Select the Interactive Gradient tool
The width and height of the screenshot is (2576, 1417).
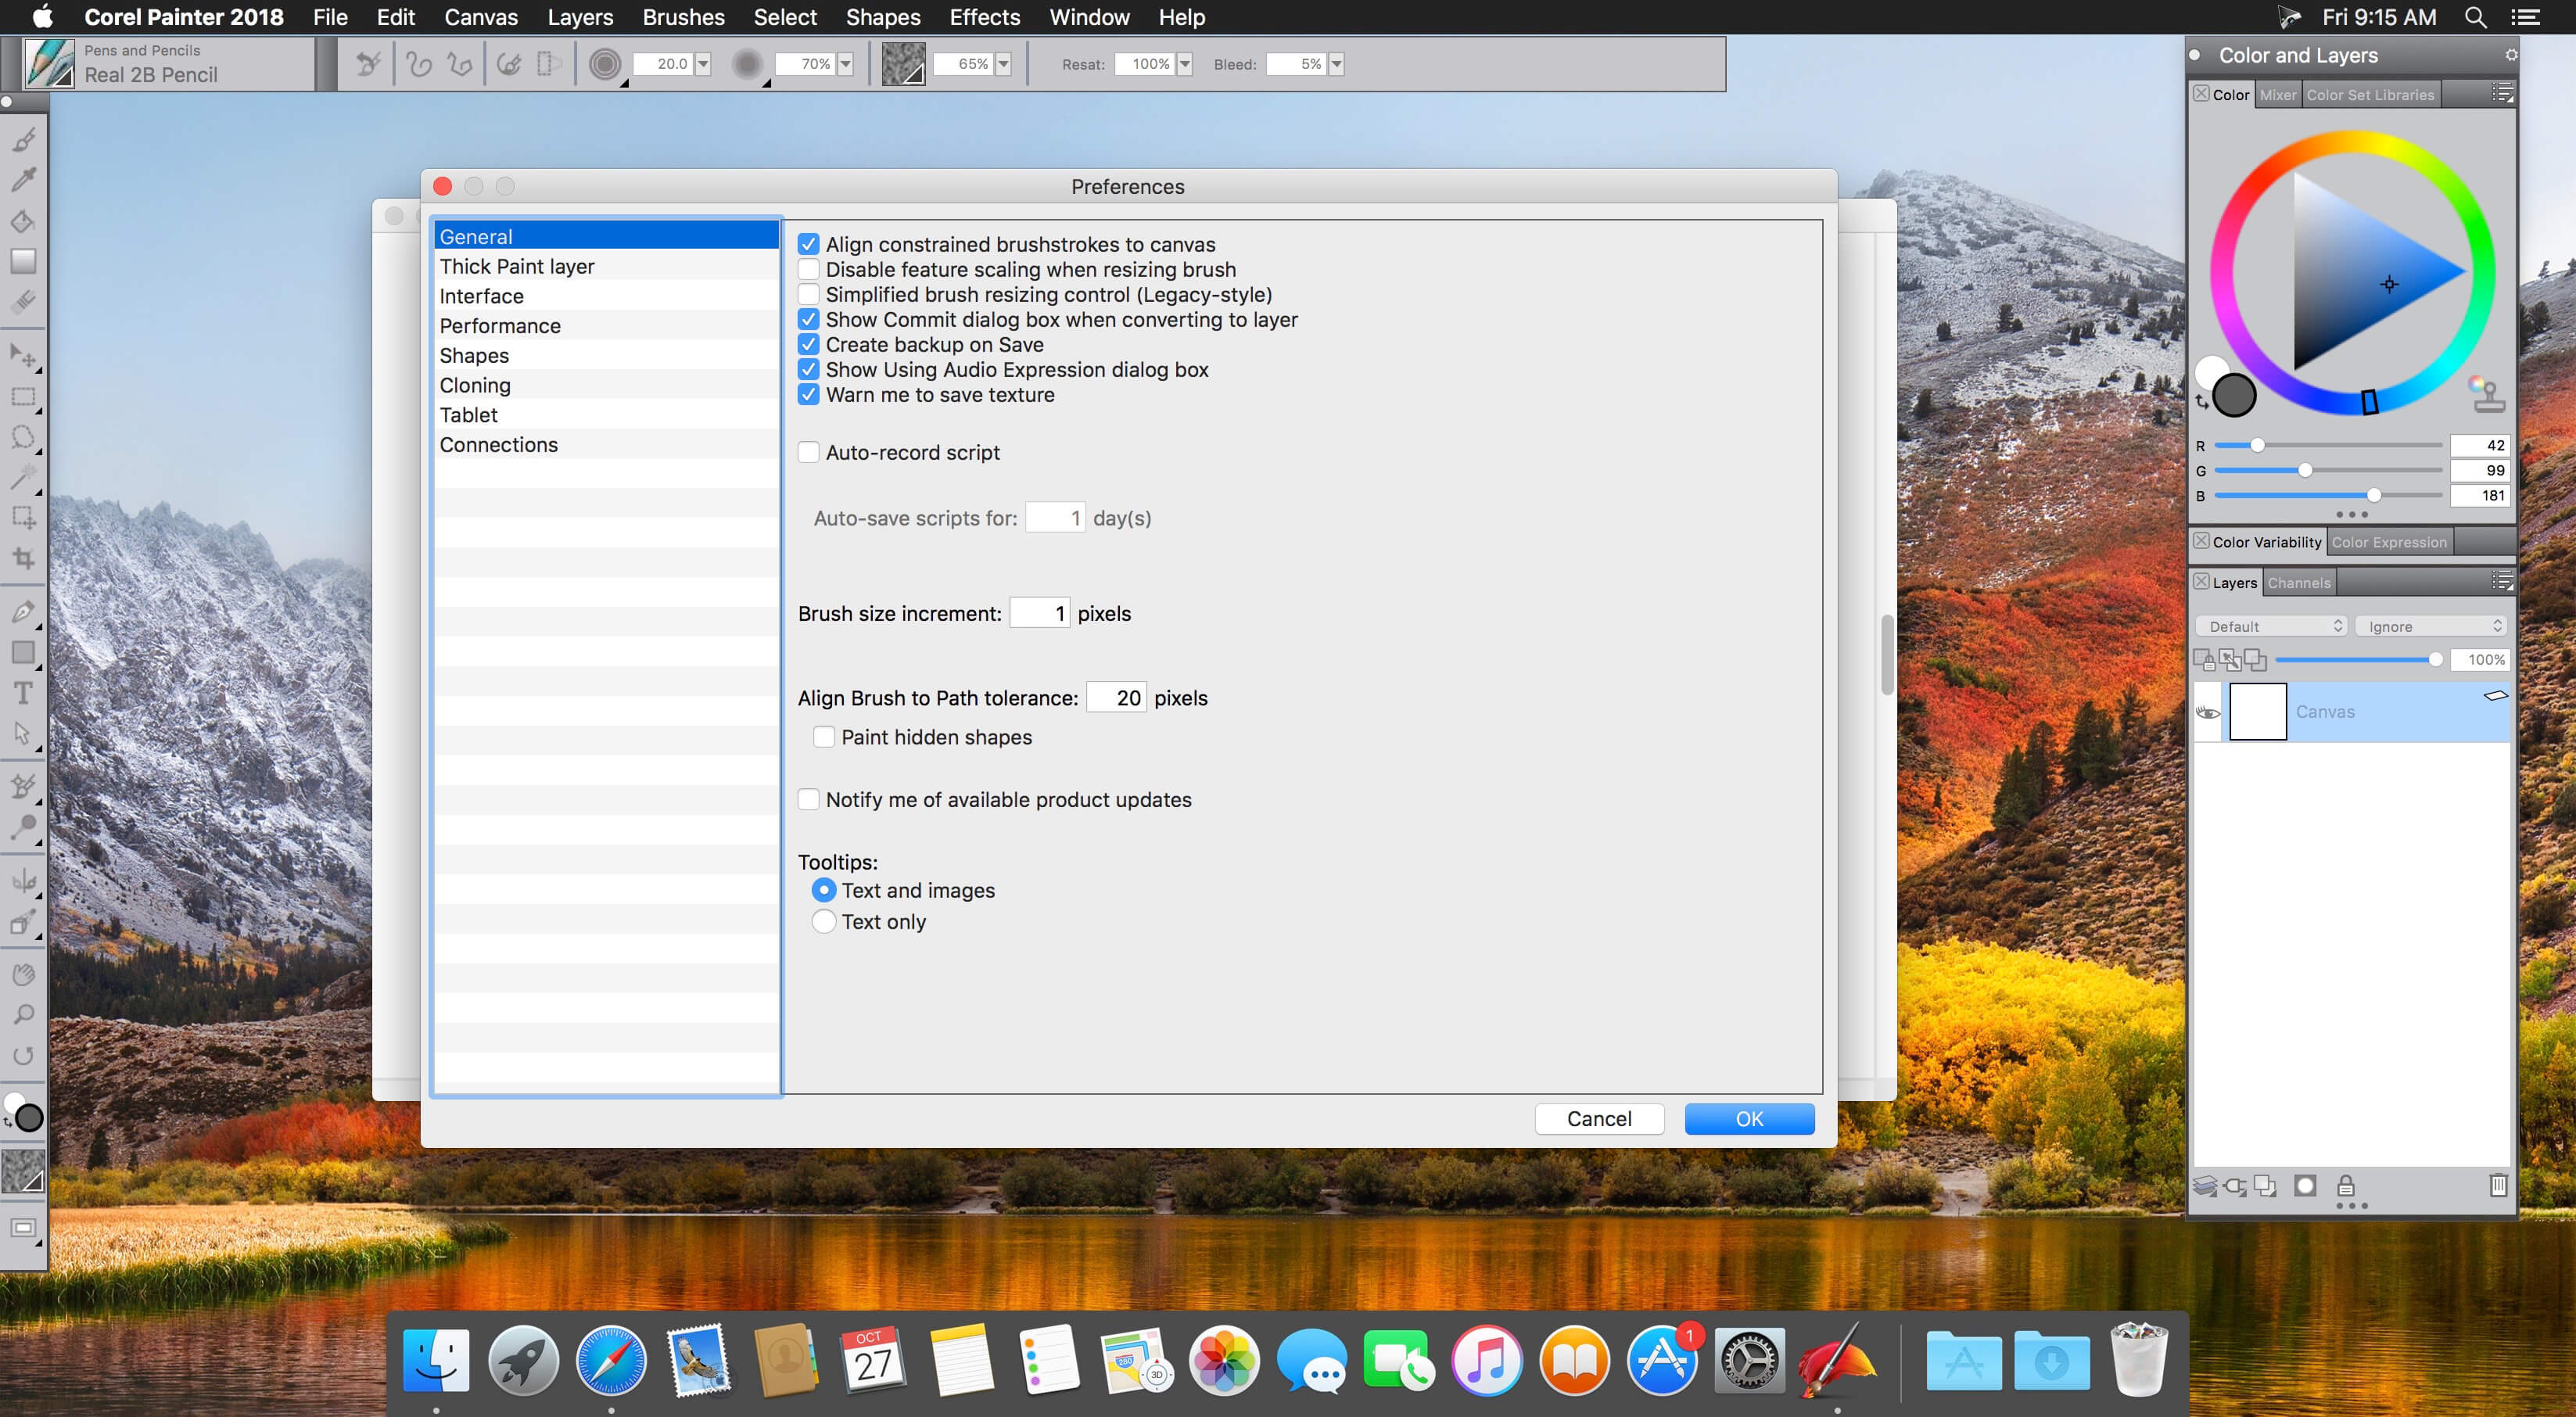[x=23, y=262]
